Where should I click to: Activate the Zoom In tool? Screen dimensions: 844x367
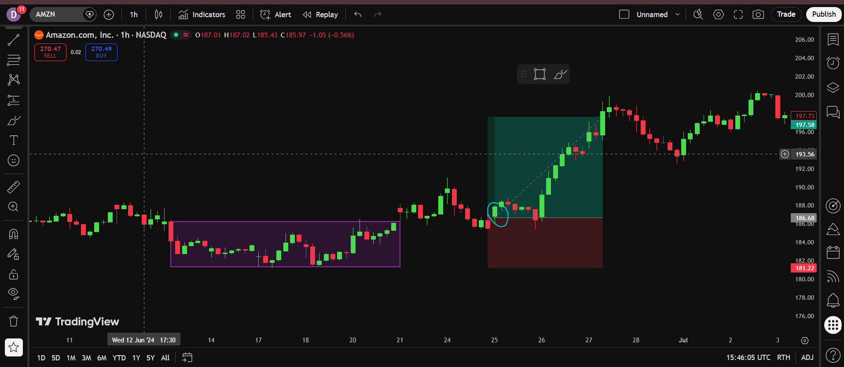coord(14,207)
